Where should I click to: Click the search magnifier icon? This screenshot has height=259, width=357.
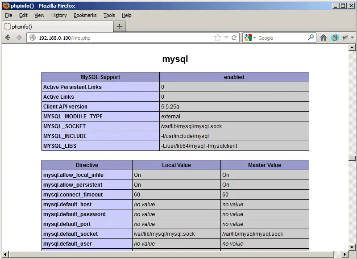[x=311, y=38]
